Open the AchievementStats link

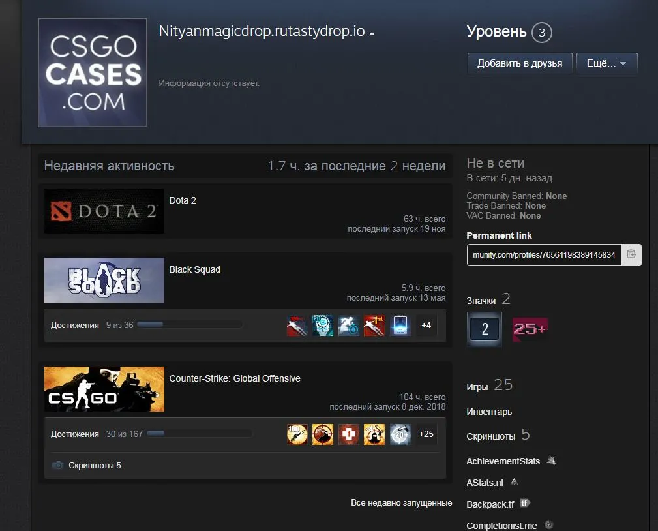point(503,461)
